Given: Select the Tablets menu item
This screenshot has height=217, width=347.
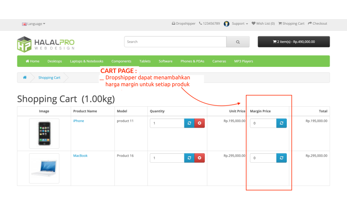Looking at the screenshot, I should click(145, 61).
